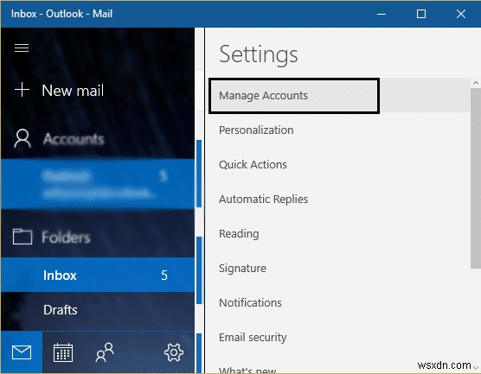
Task: Select the blurred account entry
Action: coord(98,184)
